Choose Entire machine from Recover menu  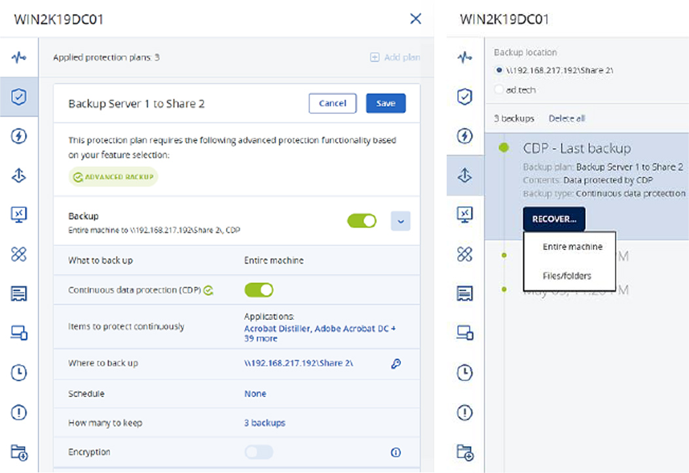[572, 247]
